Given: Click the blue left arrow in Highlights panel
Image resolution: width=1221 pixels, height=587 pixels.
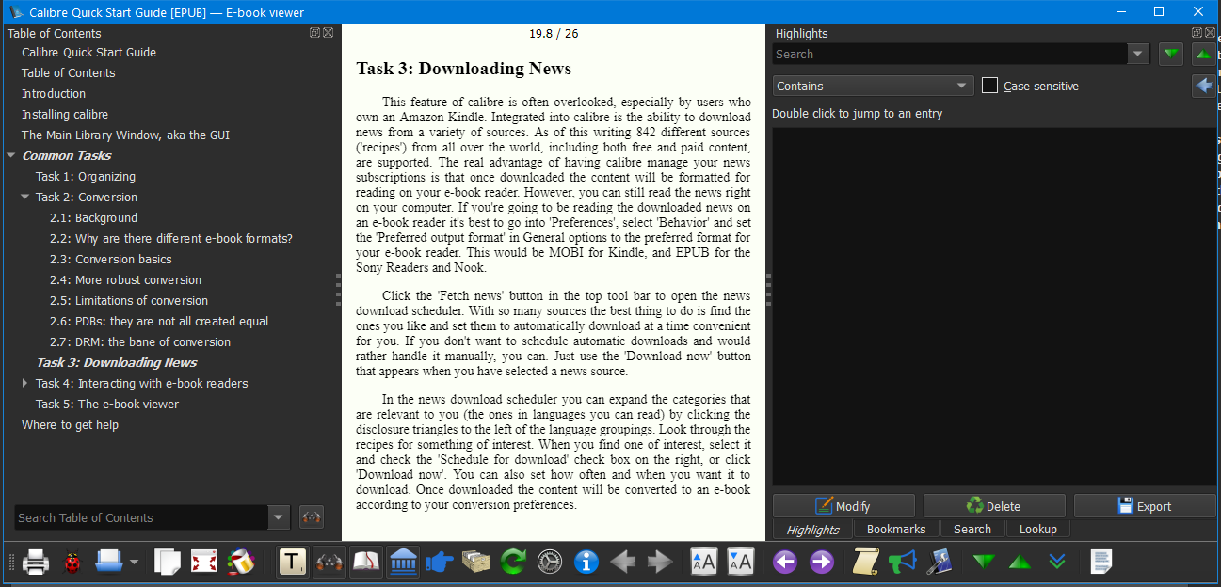Looking at the screenshot, I should click(x=1204, y=86).
